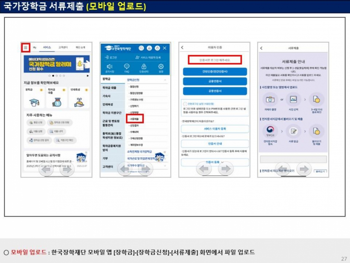Select the 사진 선택 picture icon

[293, 100]
